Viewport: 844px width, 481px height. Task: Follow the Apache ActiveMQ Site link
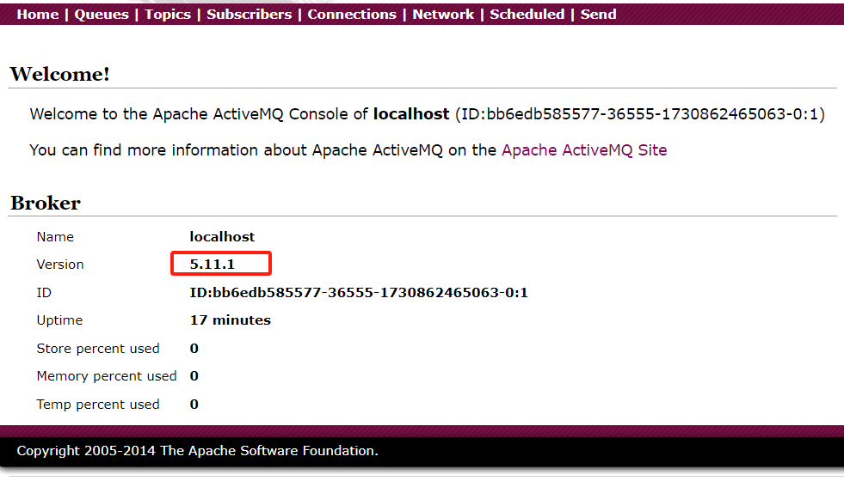click(x=584, y=150)
